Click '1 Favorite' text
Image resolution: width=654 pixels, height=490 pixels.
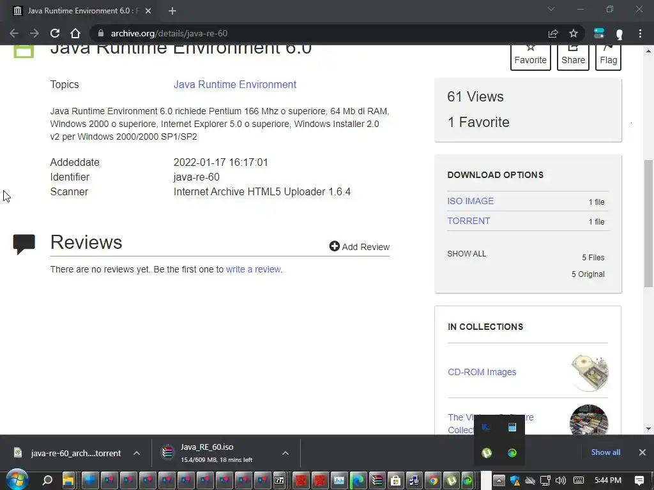478,122
